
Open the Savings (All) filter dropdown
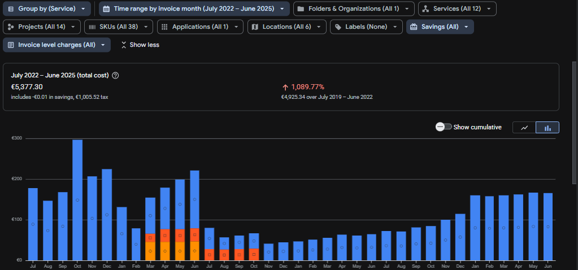[x=440, y=27]
